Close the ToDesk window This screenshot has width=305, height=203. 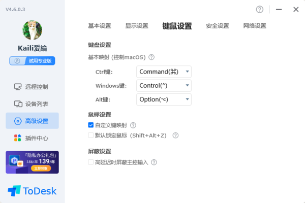(296, 9)
